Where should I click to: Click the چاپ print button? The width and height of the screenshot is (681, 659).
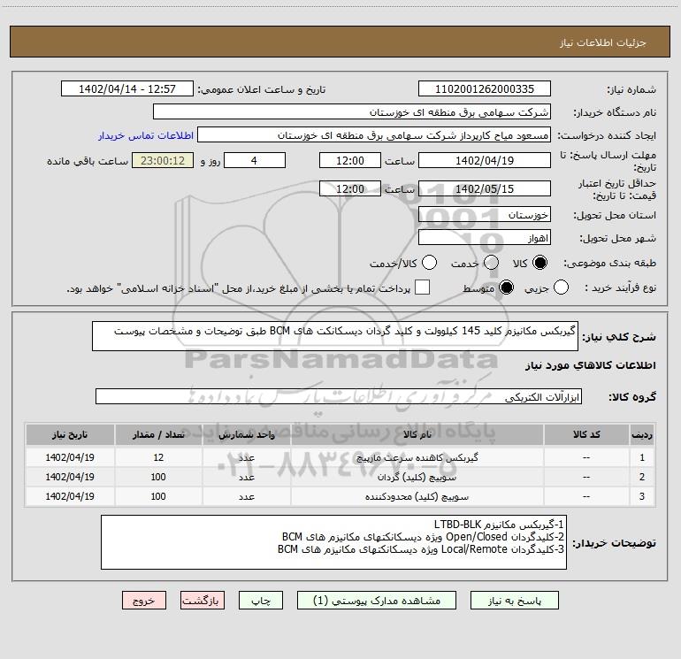tap(261, 601)
